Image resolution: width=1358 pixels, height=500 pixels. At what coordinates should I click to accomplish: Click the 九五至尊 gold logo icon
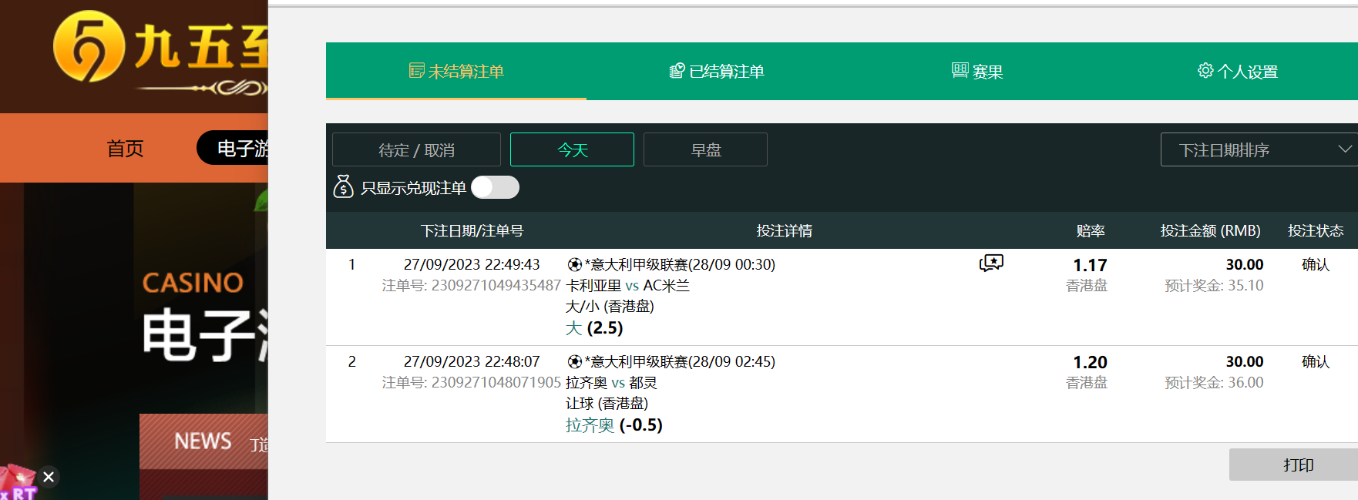tap(89, 46)
